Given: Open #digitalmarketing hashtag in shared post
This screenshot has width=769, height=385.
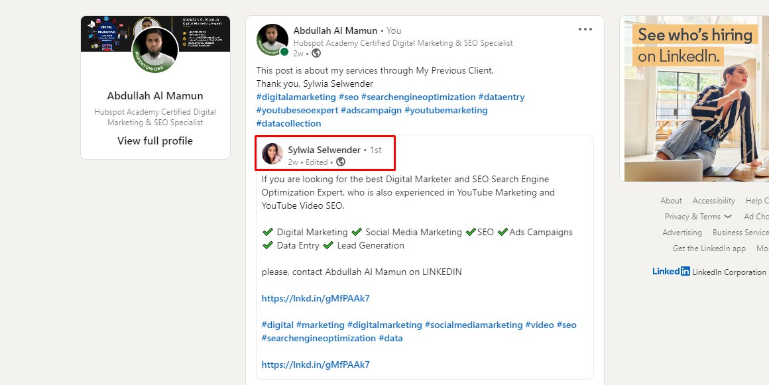Looking at the screenshot, I should click(x=384, y=325).
